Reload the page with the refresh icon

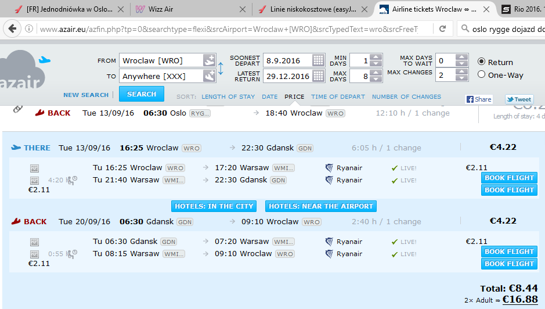click(x=442, y=28)
